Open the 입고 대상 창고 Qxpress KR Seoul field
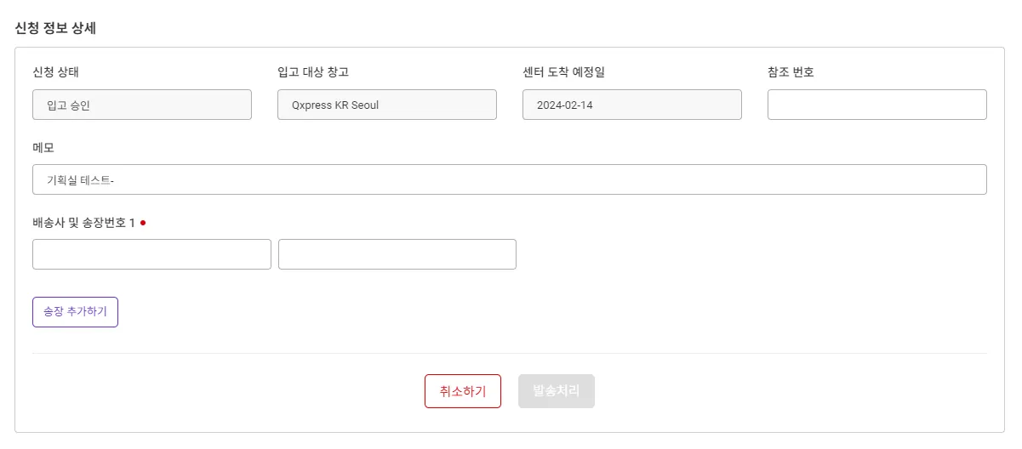Image resolution: width=1022 pixels, height=449 pixels. 386,105
